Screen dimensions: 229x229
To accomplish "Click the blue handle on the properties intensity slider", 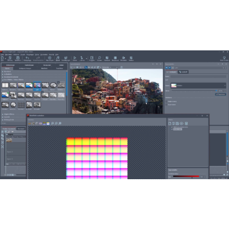I will [216, 91].
